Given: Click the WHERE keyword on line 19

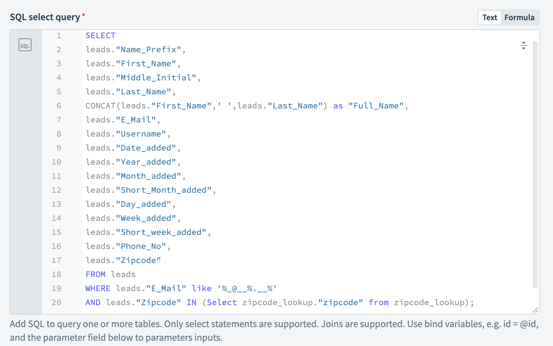Looking at the screenshot, I should click(97, 288).
